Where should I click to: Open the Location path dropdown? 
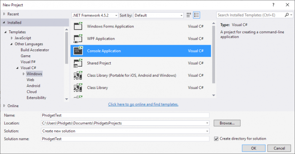pyautogui.click(x=207, y=123)
